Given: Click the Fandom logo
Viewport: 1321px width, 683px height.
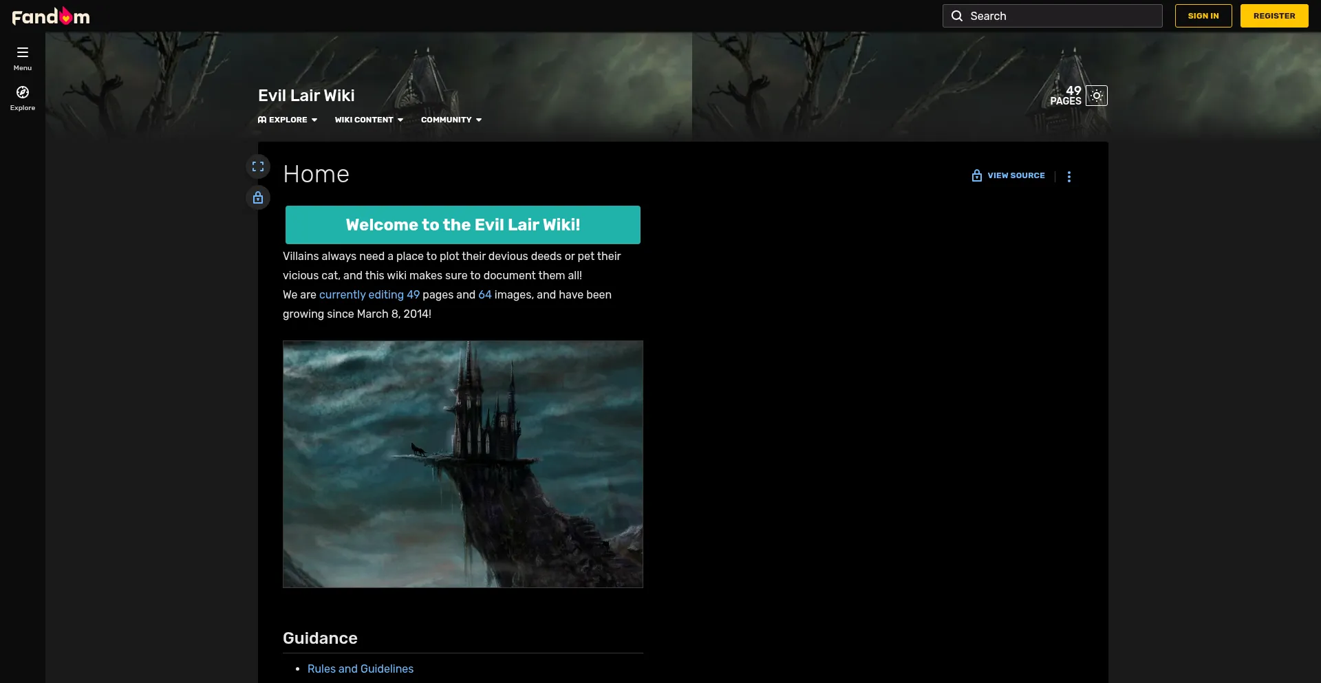Looking at the screenshot, I should 51,16.
